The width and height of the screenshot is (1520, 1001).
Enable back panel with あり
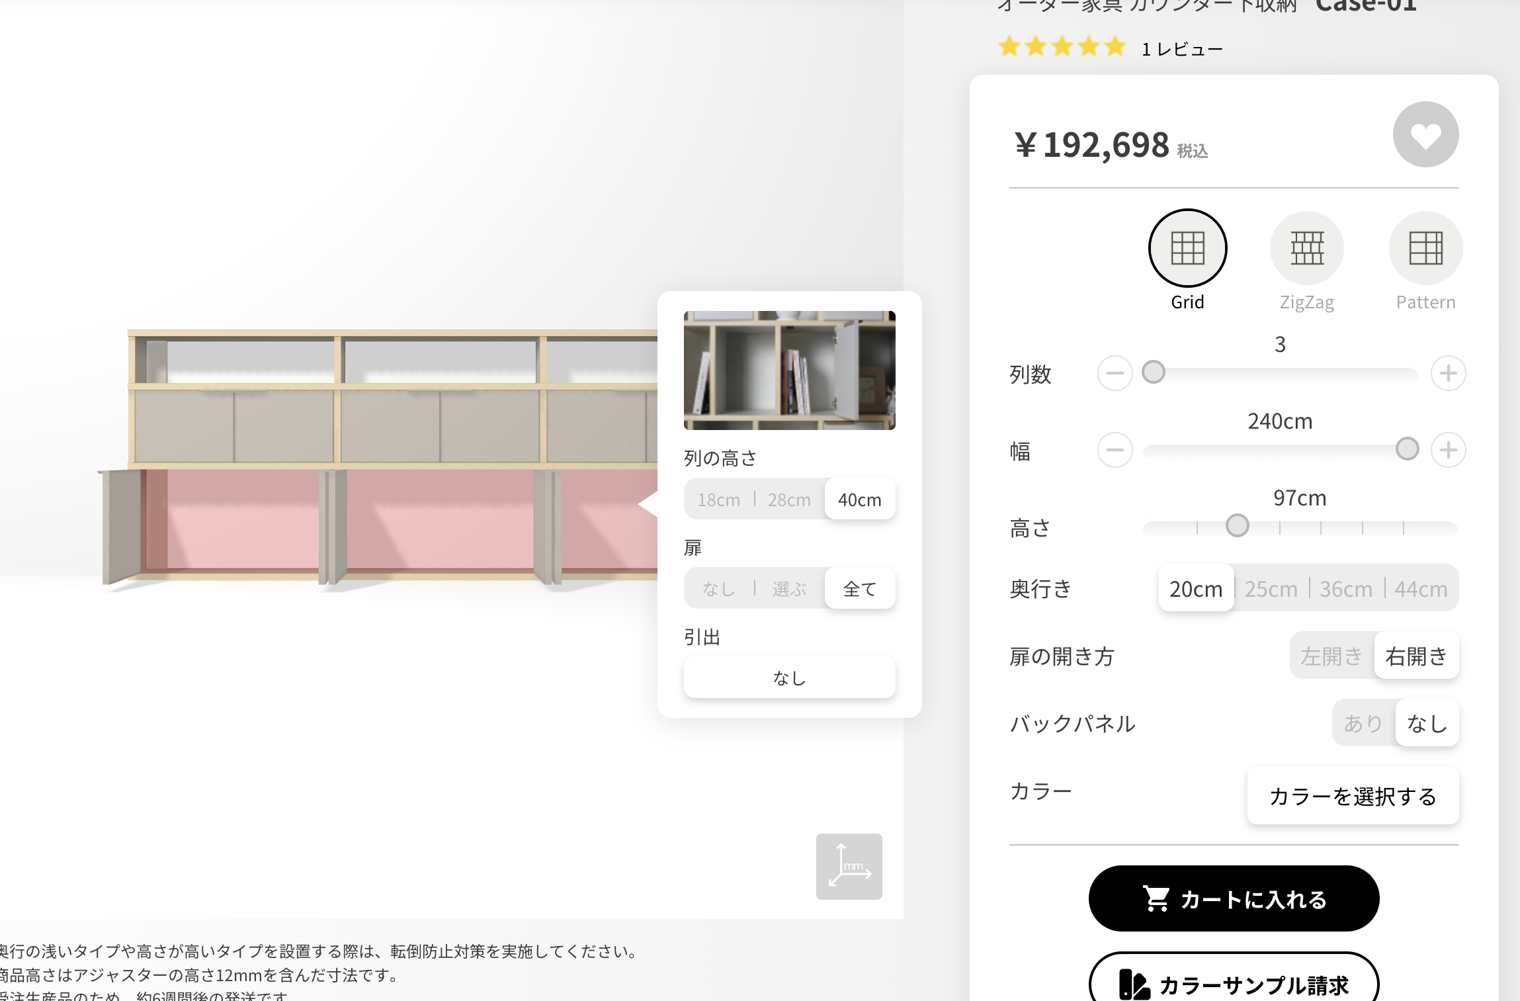pyautogui.click(x=1363, y=723)
